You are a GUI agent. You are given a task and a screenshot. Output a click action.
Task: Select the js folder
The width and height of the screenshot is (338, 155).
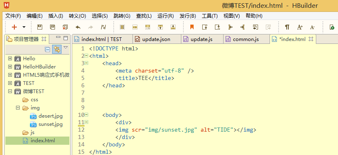click(28, 132)
